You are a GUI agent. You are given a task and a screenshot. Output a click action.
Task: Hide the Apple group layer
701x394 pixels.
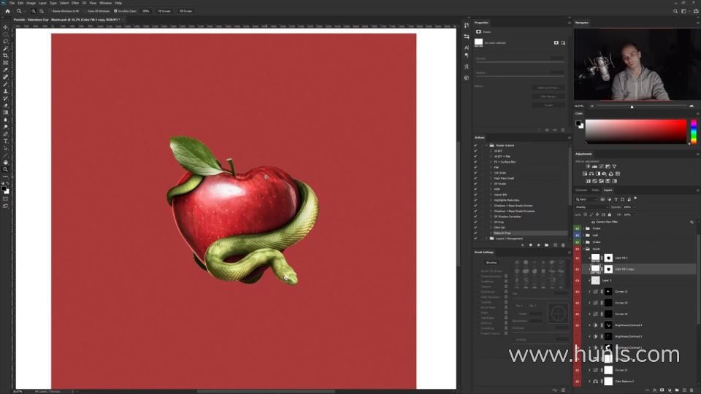(577, 249)
